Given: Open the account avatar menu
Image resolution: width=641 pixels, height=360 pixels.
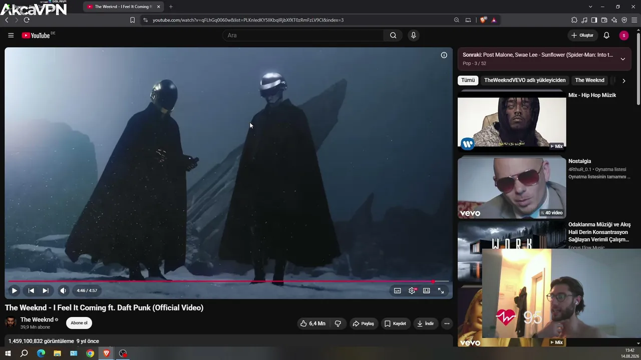Looking at the screenshot, I should [623, 35].
